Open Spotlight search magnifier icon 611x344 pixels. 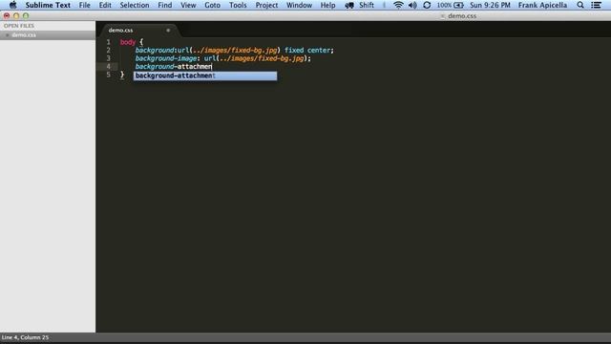pyautogui.click(x=580, y=5)
